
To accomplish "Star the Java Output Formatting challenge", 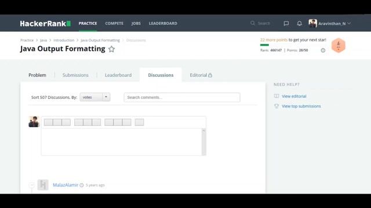I will tap(111, 49).
